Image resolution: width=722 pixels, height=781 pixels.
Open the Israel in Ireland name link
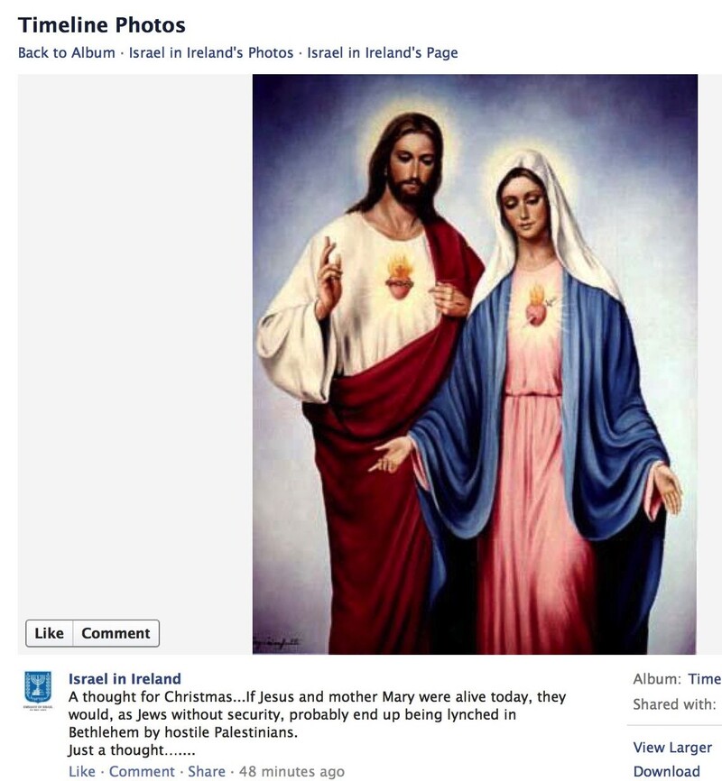[x=125, y=679]
